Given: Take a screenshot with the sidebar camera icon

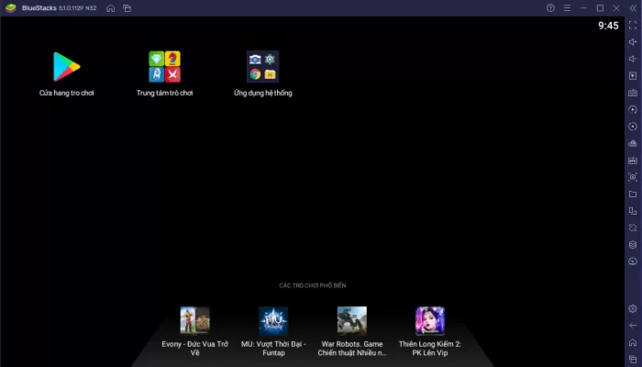Looking at the screenshot, I should point(632,177).
